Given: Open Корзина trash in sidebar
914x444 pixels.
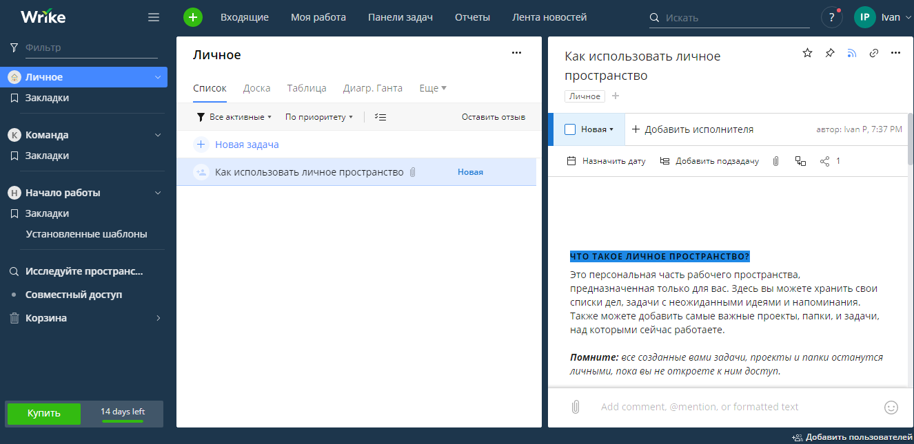Looking at the screenshot, I should point(45,318).
